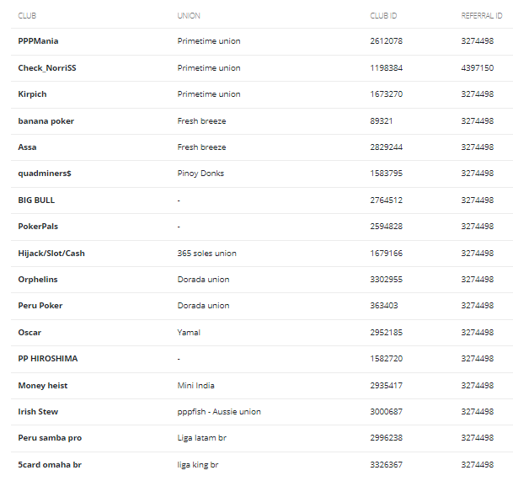
Task: Click the REFERRAL ID column header
Action: click(482, 16)
